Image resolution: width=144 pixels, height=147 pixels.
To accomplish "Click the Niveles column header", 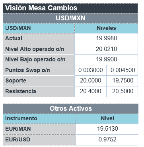I will pos(106,28).
